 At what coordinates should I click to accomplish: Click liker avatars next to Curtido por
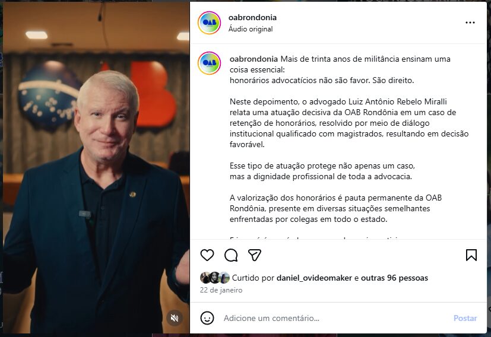[215, 278]
